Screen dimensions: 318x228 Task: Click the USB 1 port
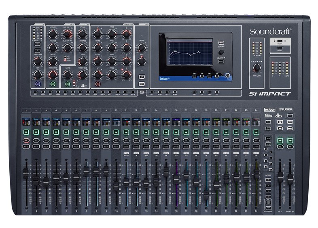(280, 41)
